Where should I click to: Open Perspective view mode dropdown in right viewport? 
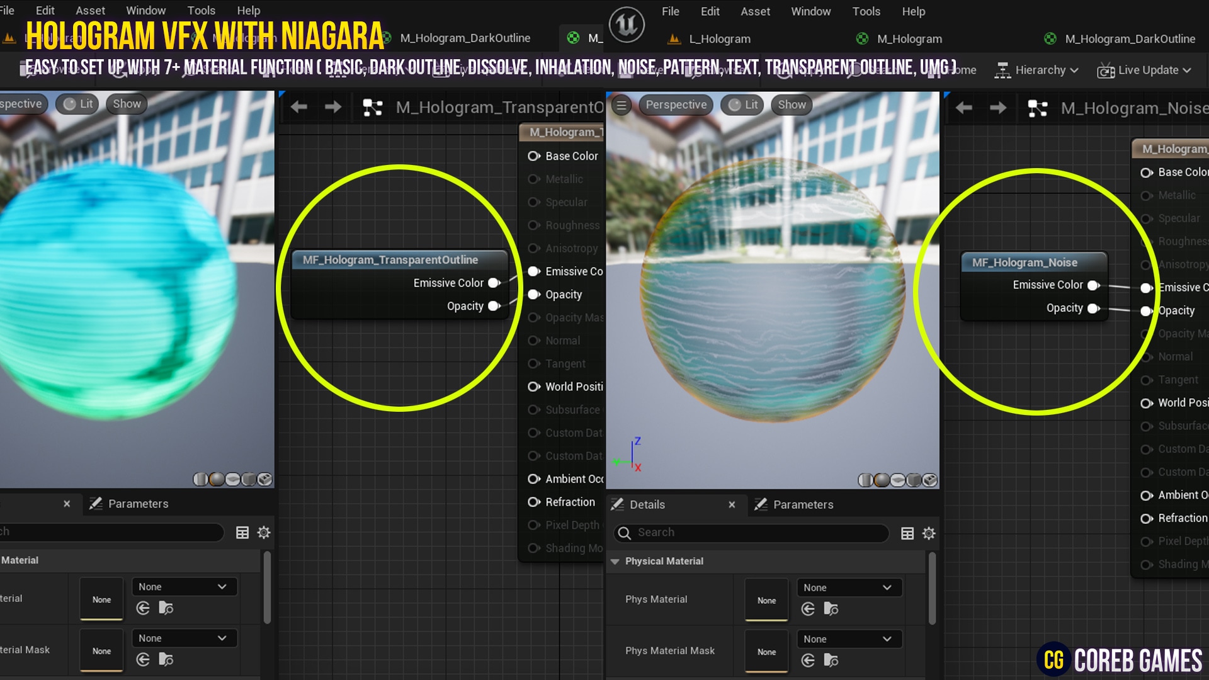point(676,105)
